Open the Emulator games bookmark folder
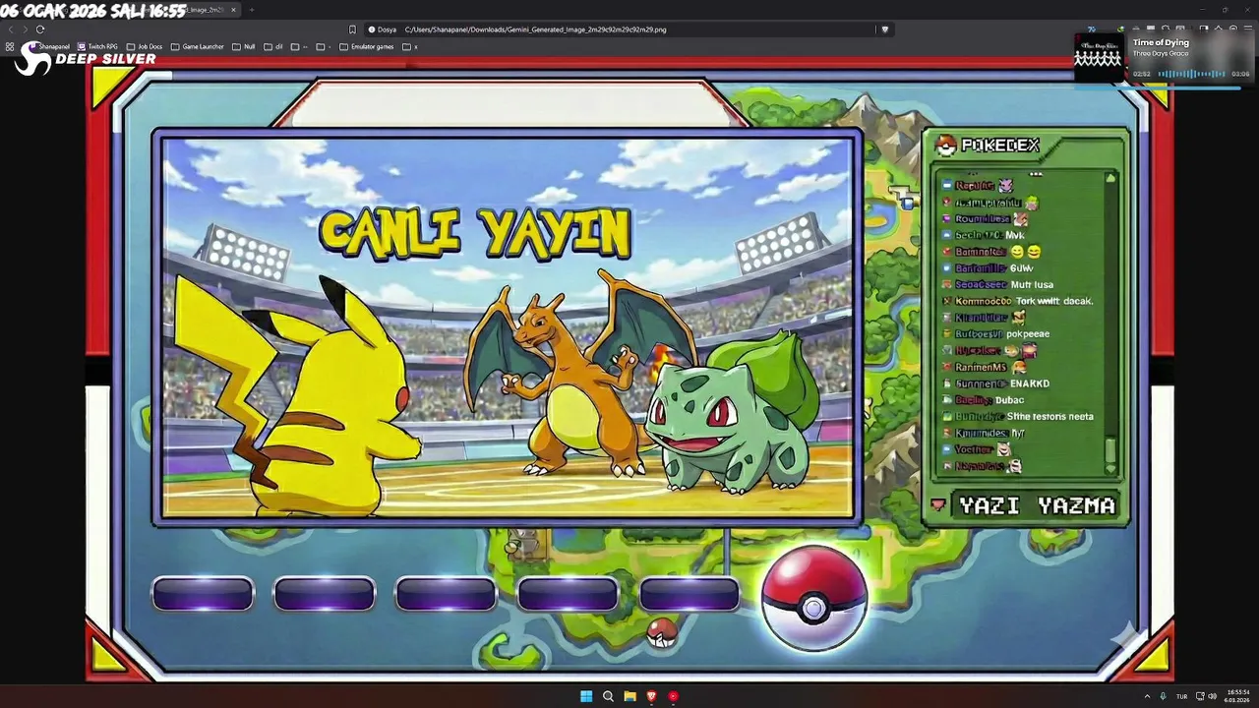The image size is (1259, 708). [366, 46]
